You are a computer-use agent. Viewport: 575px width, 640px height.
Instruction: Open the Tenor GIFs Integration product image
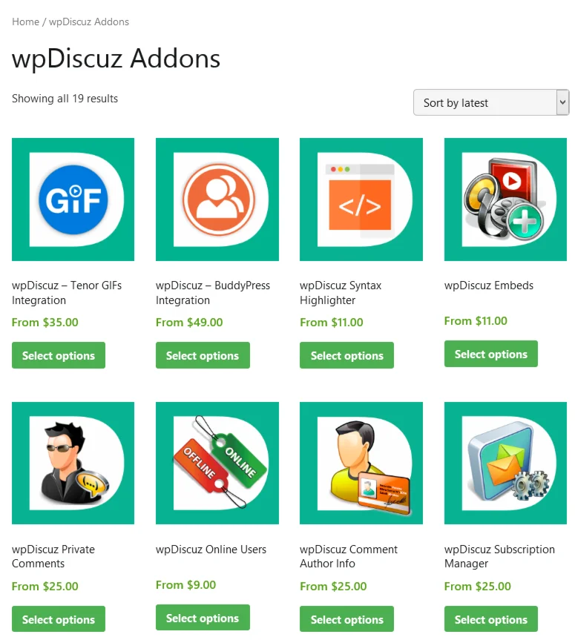[x=73, y=199]
